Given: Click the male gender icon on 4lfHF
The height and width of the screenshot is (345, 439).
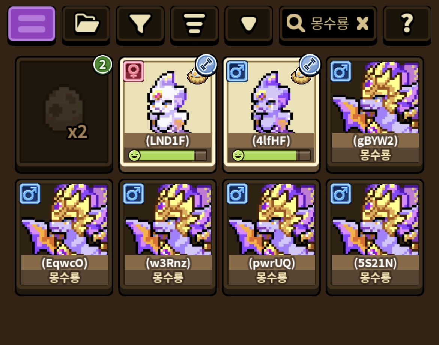Looking at the screenshot, I should click(x=237, y=71).
